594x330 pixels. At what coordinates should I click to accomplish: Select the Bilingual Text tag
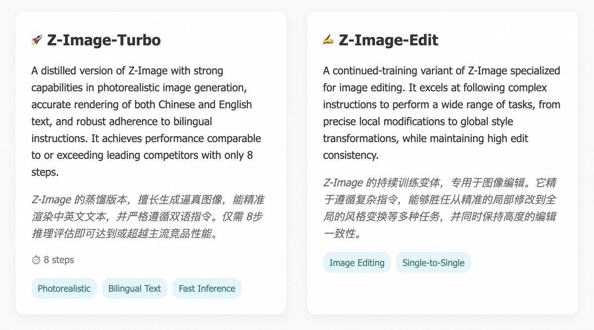point(135,288)
